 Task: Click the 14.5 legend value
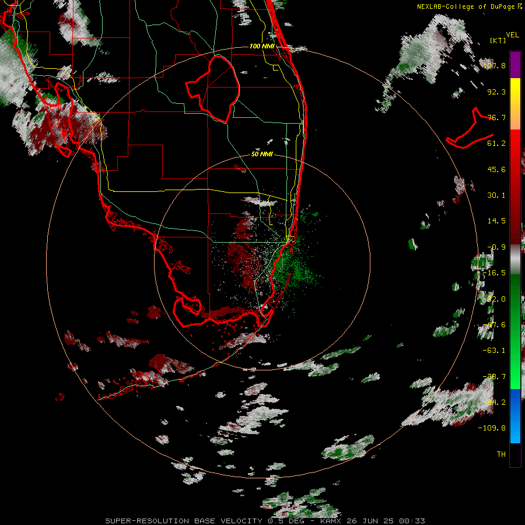[496, 221]
